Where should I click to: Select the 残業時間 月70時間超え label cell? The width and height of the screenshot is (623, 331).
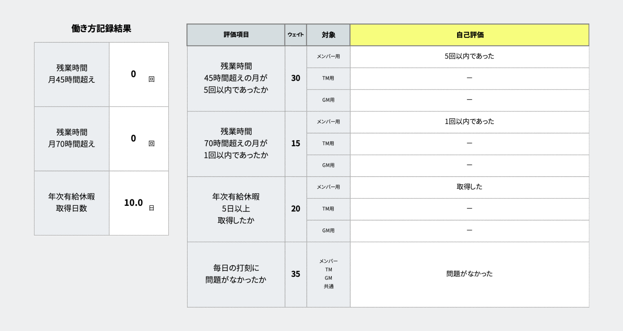72,139
